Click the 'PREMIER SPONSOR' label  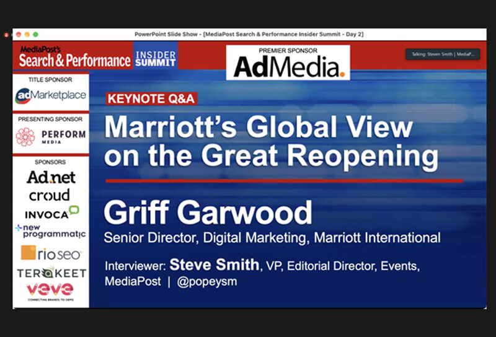click(288, 51)
